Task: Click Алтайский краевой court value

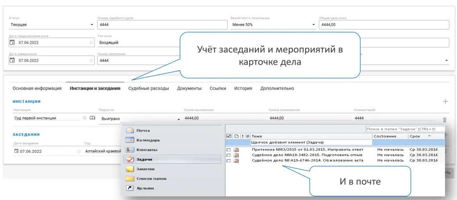Action: click(103, 151)
